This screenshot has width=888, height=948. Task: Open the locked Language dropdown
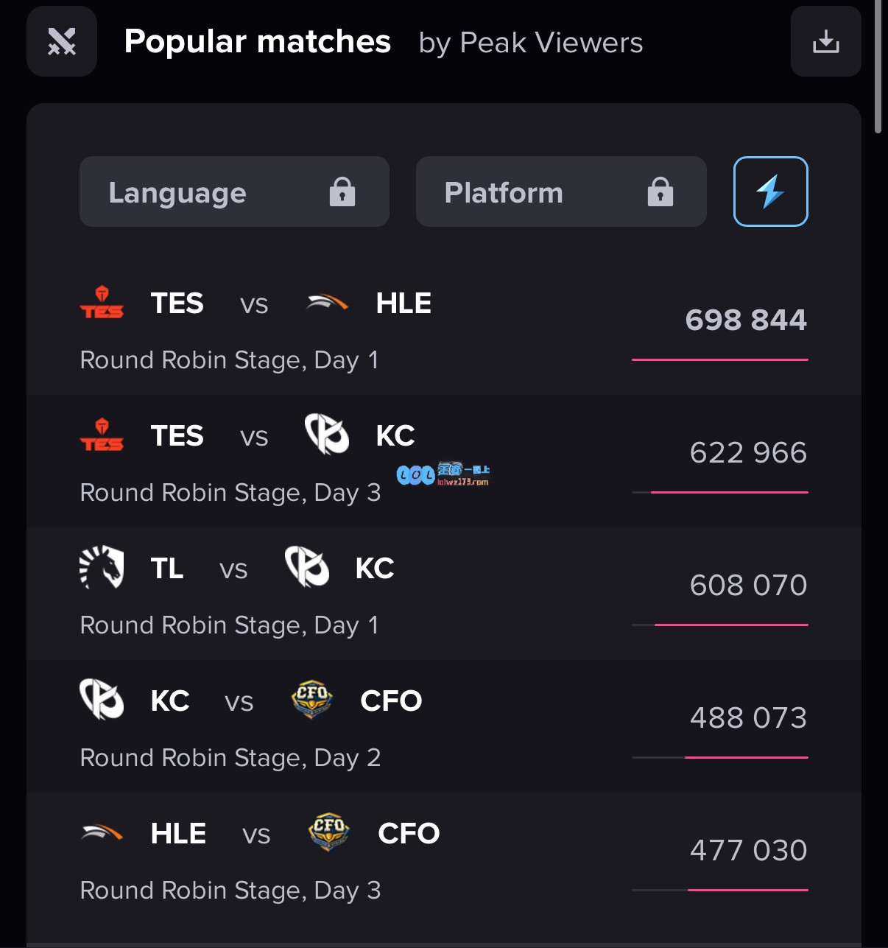click(234, 192)
